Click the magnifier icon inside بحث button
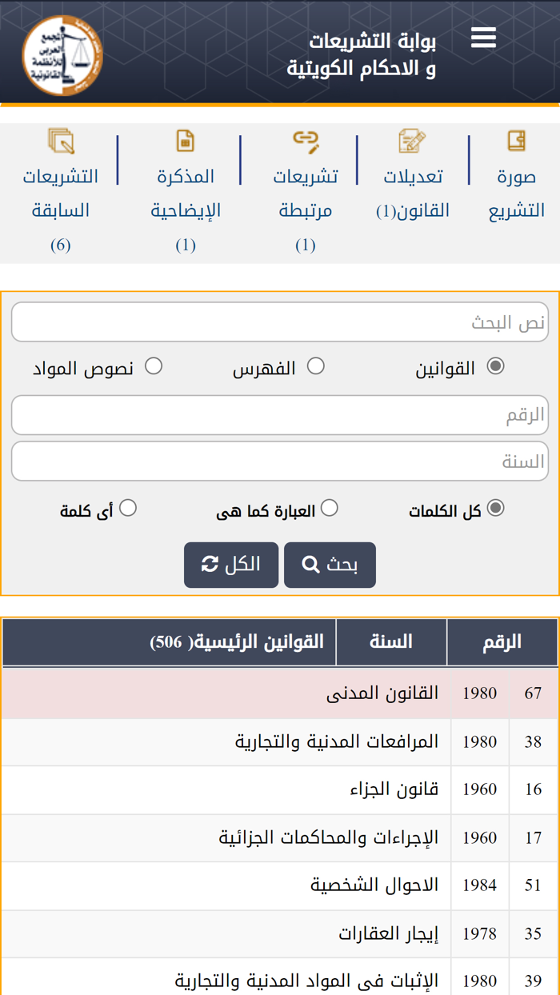 312,564
